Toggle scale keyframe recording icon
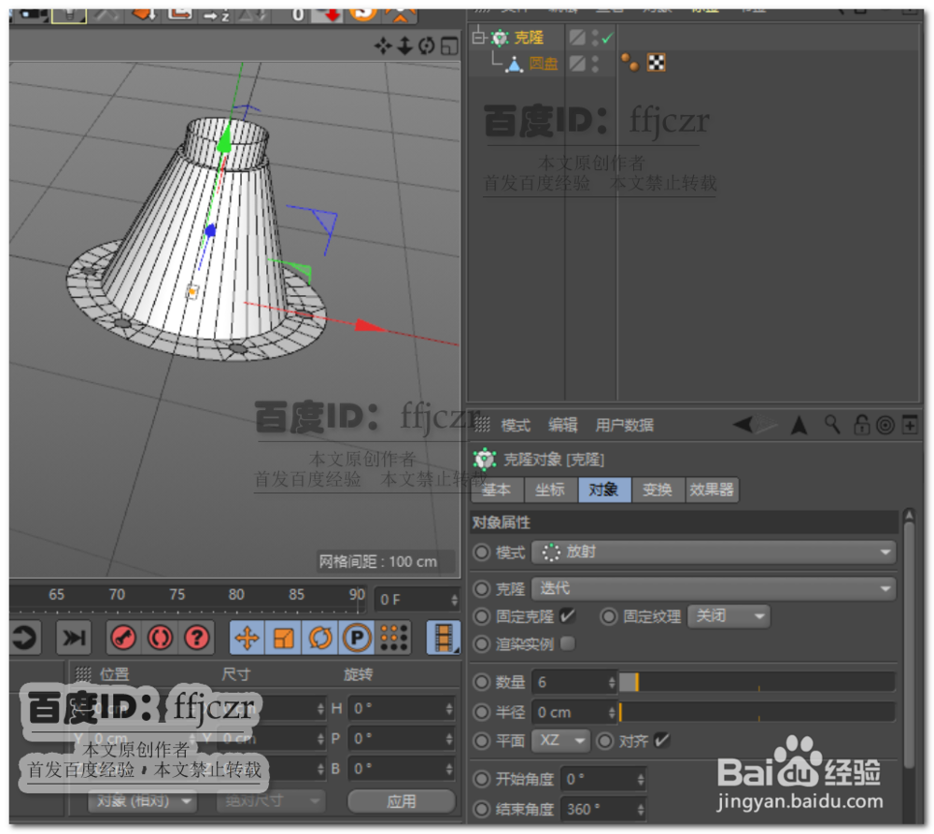Viewport: 934px width, 834px height. [284, 638]
